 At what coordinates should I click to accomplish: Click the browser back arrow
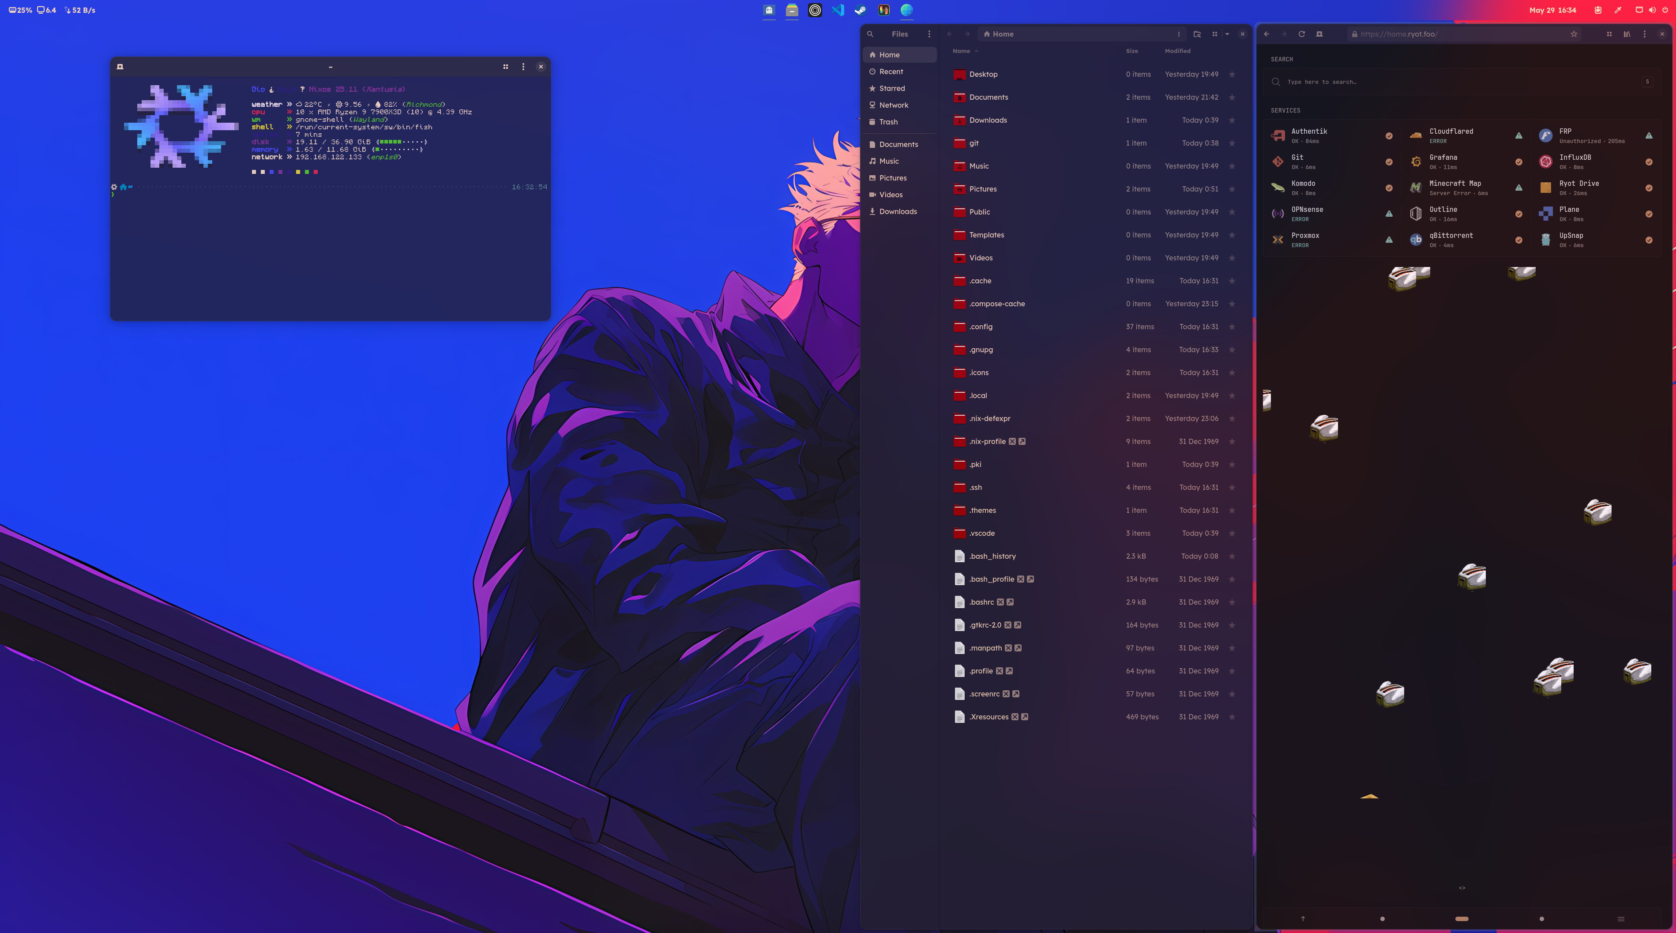coord(1266,34)
